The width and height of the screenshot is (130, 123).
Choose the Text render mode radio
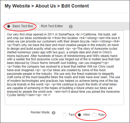[x=64, y=115]
